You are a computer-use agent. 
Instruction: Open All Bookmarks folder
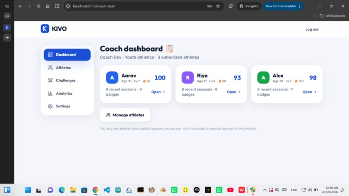pos(333,16)
